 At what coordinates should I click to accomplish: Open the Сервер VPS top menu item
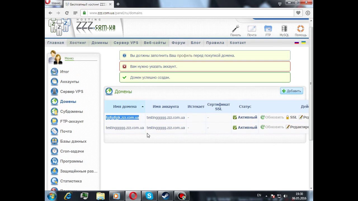(126, 43)
